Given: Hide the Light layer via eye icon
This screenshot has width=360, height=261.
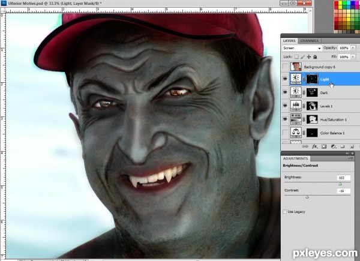Looking at the screenshot, I should pos(285,79).
